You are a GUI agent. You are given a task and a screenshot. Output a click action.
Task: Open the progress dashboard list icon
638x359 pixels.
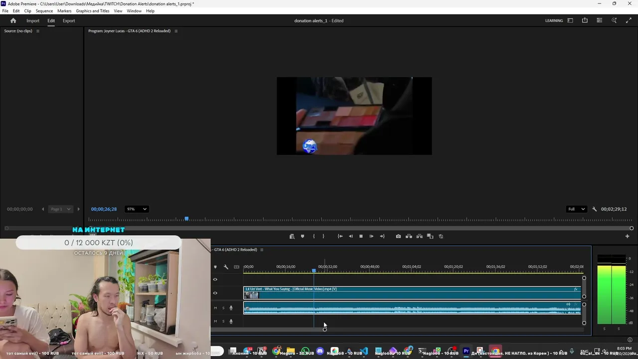pos(599,20)
